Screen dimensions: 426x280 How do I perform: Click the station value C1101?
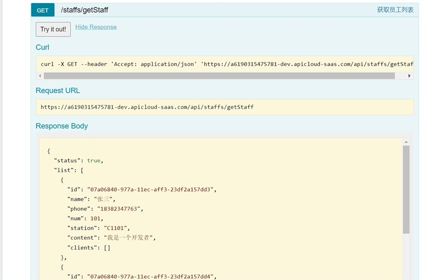click(116, 228)
